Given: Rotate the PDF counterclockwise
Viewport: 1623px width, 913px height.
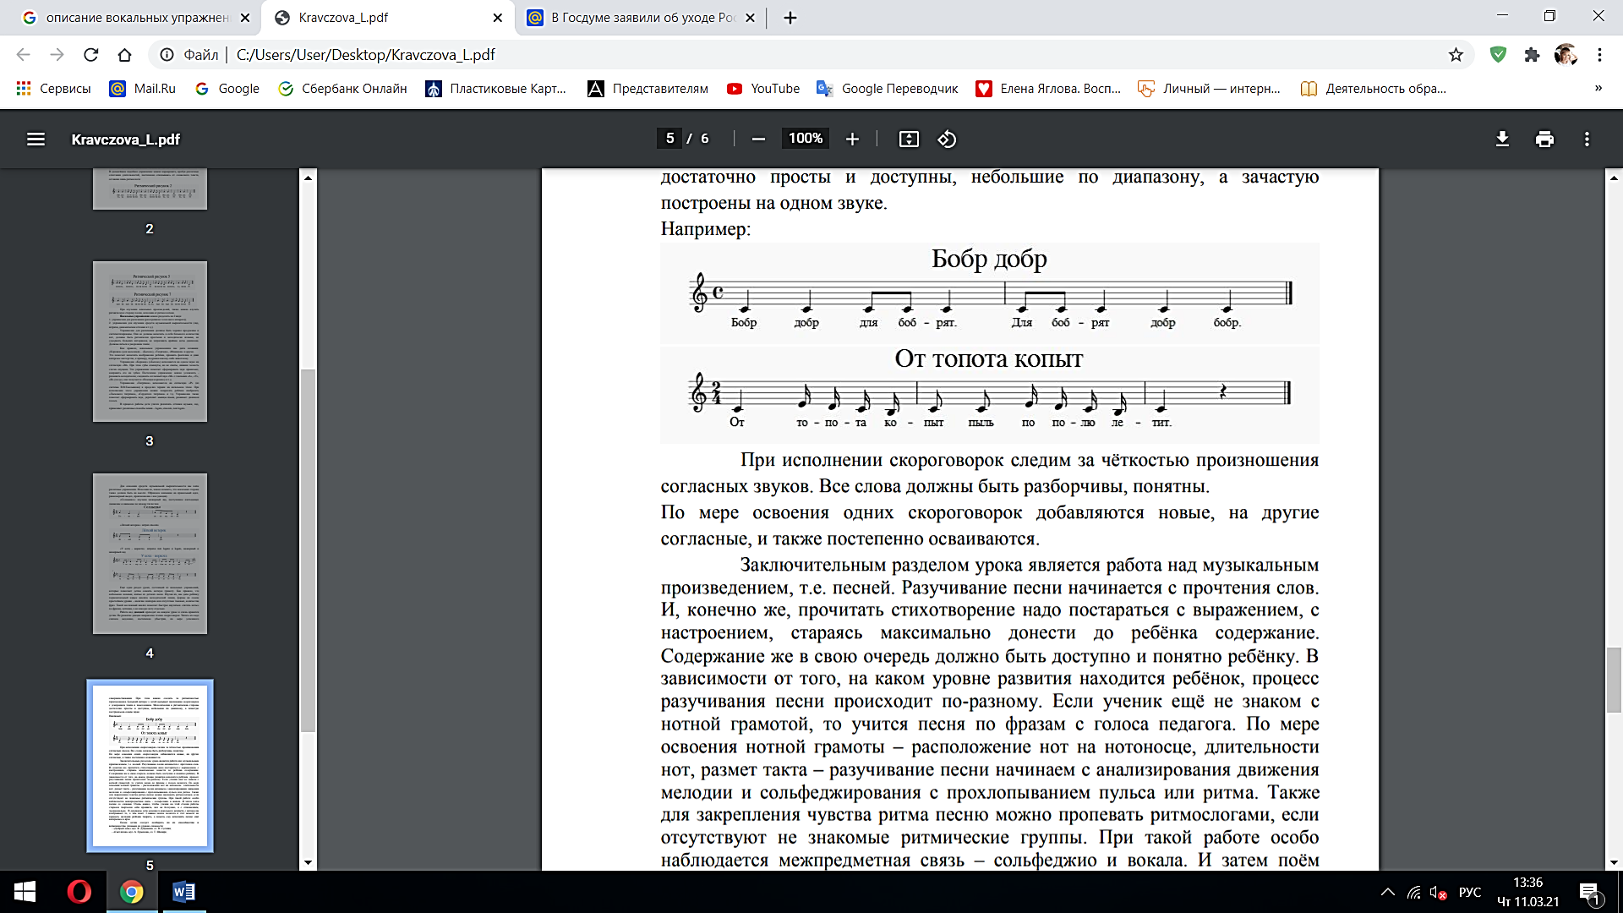Looking at the screenshot, I should pyautogui.click(x=947, y=139).
